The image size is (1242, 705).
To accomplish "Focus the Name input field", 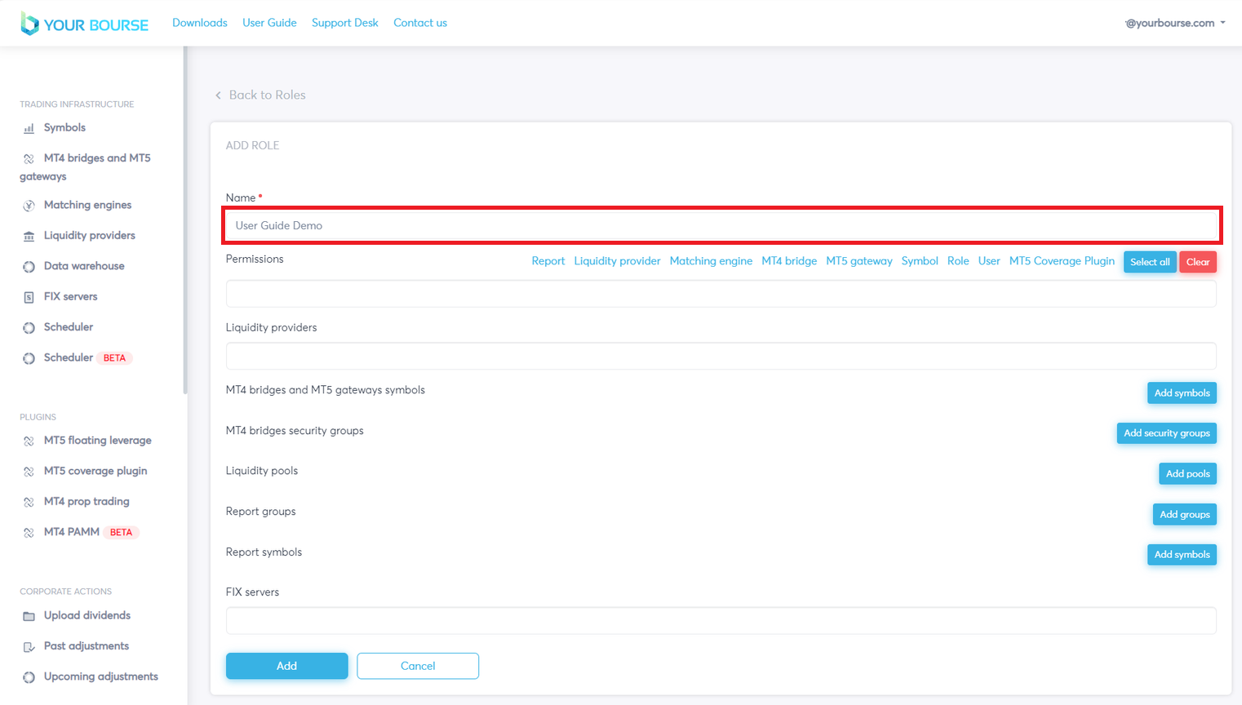I will point(721,225).
